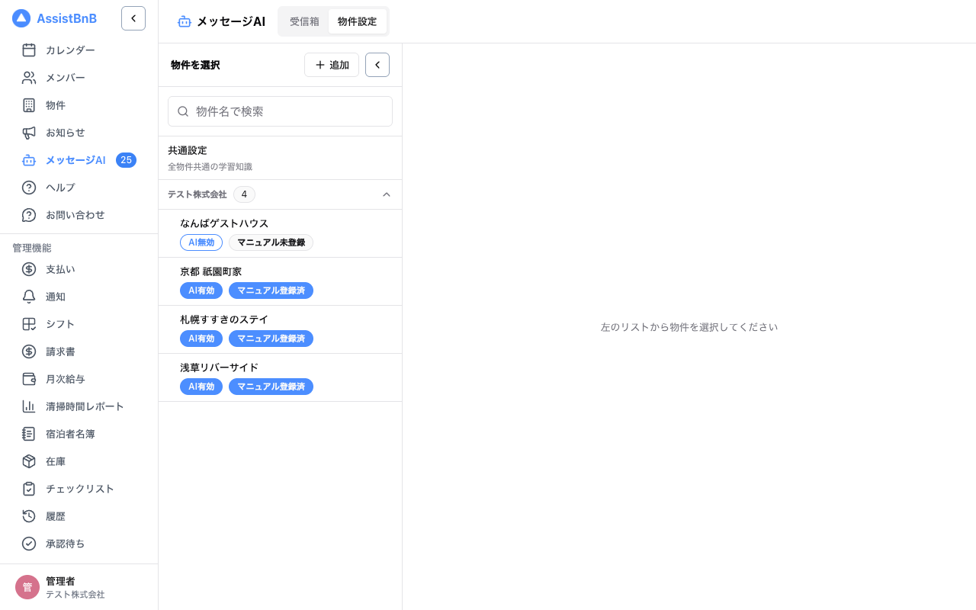Viewport: 976px width, 610px height.
Task: Select the 物件設定 tab
Action: click(x=357, y=21)
